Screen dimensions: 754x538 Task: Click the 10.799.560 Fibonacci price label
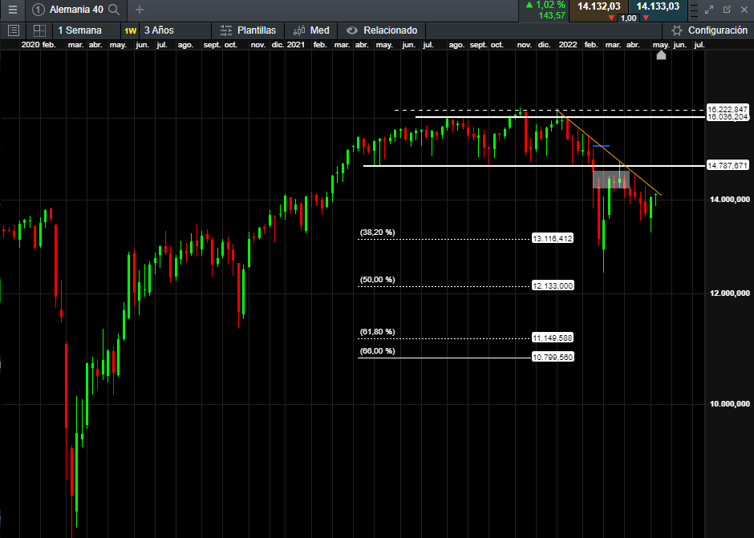point(553,358)
